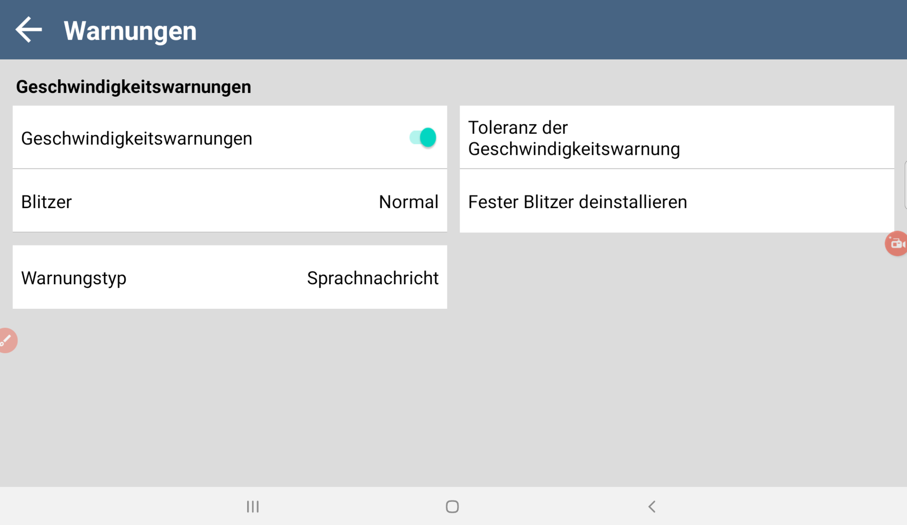The height and width of the screenshot is (525, 907).
Task: Open recent apps in navigation bar
Action: (253, 507)
